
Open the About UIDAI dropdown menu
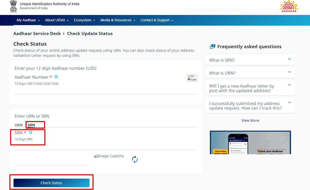coord(57,20)
